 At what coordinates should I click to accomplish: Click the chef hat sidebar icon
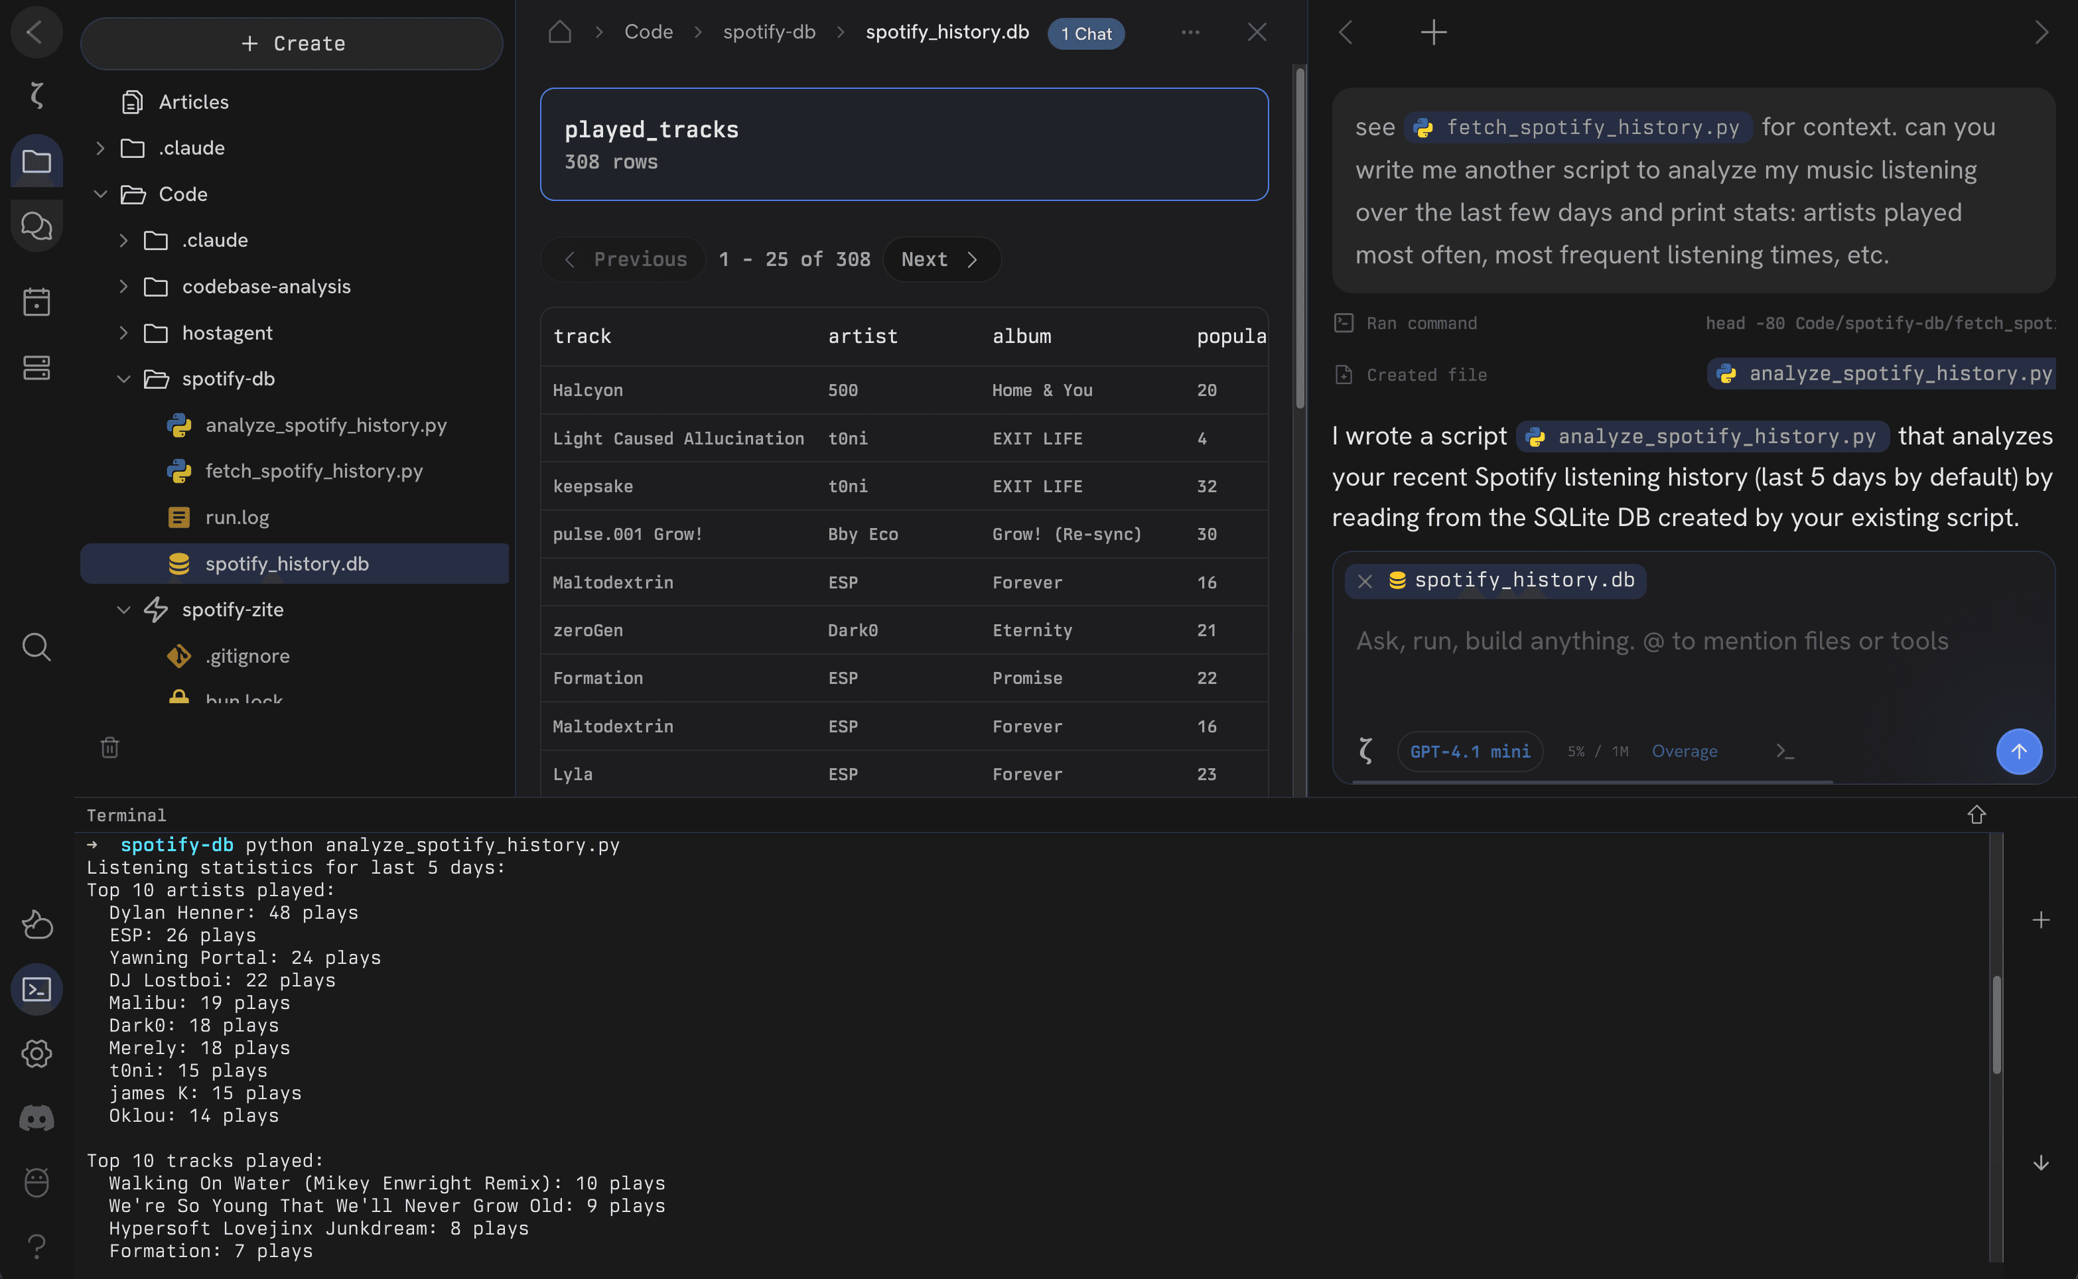pos(36,925)
